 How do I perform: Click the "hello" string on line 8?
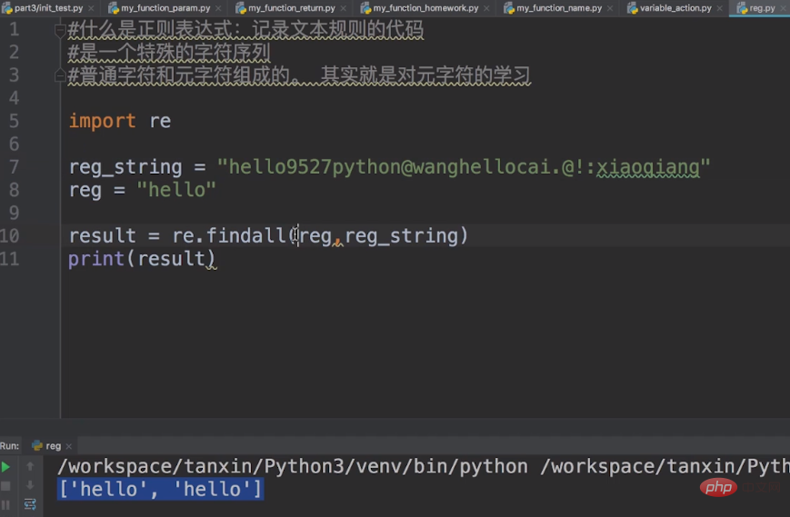point(176,190)
